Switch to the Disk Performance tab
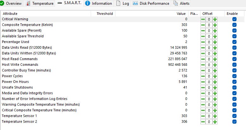 point(154,3)
